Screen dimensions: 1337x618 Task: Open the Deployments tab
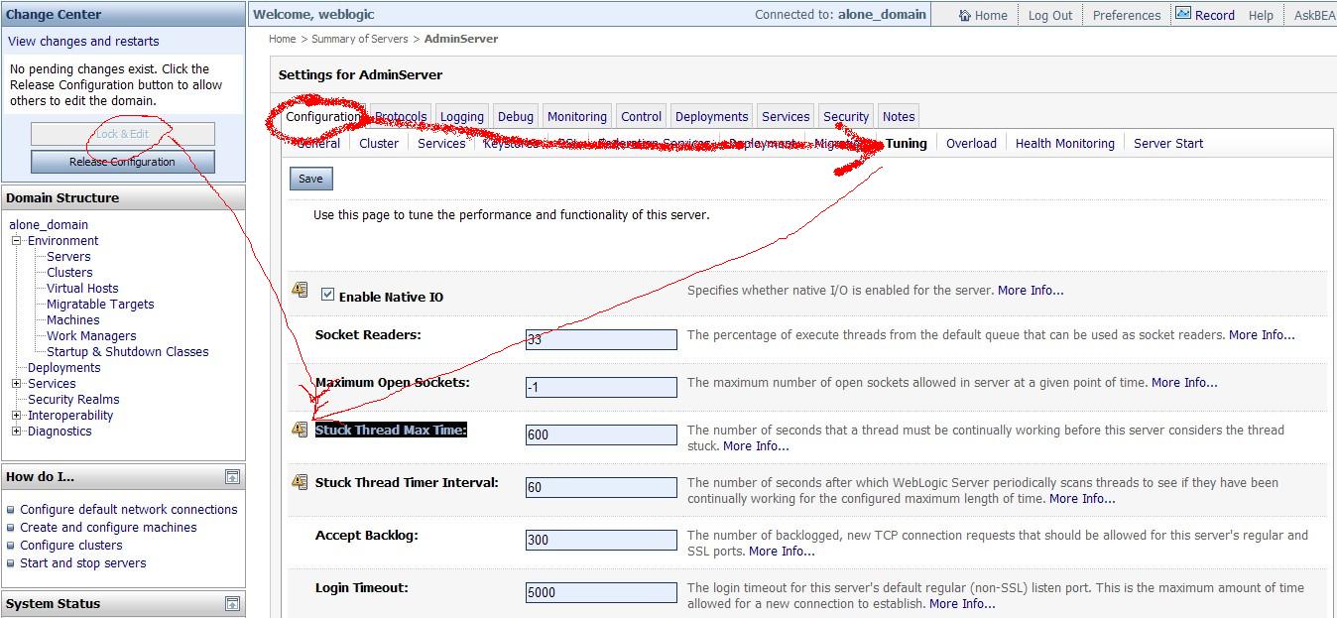711,116
